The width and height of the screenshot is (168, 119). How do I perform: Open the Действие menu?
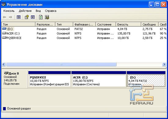click(x=25, y=11)
